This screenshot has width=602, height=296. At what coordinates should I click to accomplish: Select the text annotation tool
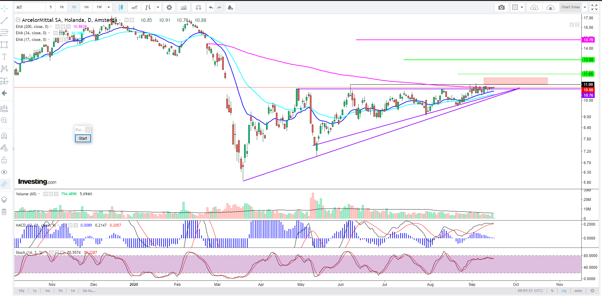(x=4, y=57)
